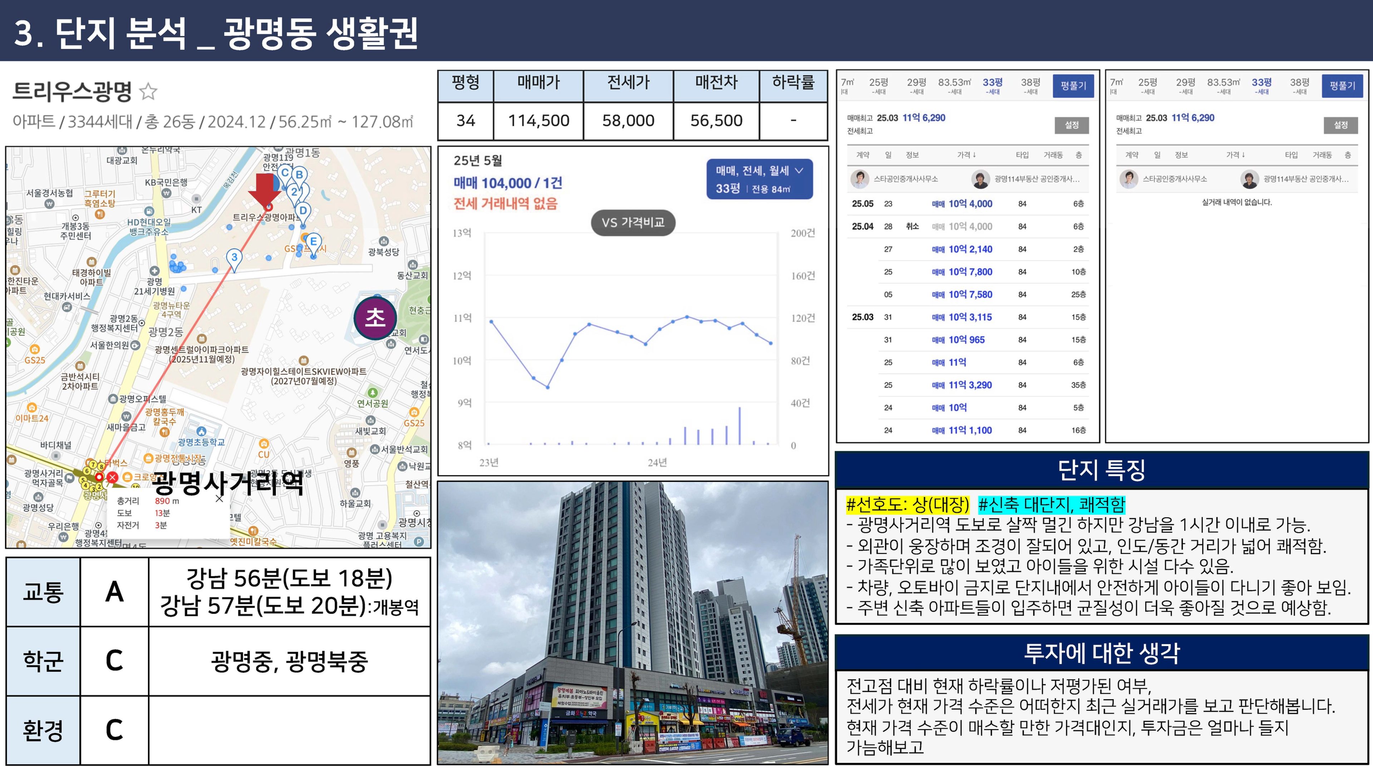Viewport: 1373px width, 772px height.
Task: Click the 광북성당 church icon
Action: 384,241
